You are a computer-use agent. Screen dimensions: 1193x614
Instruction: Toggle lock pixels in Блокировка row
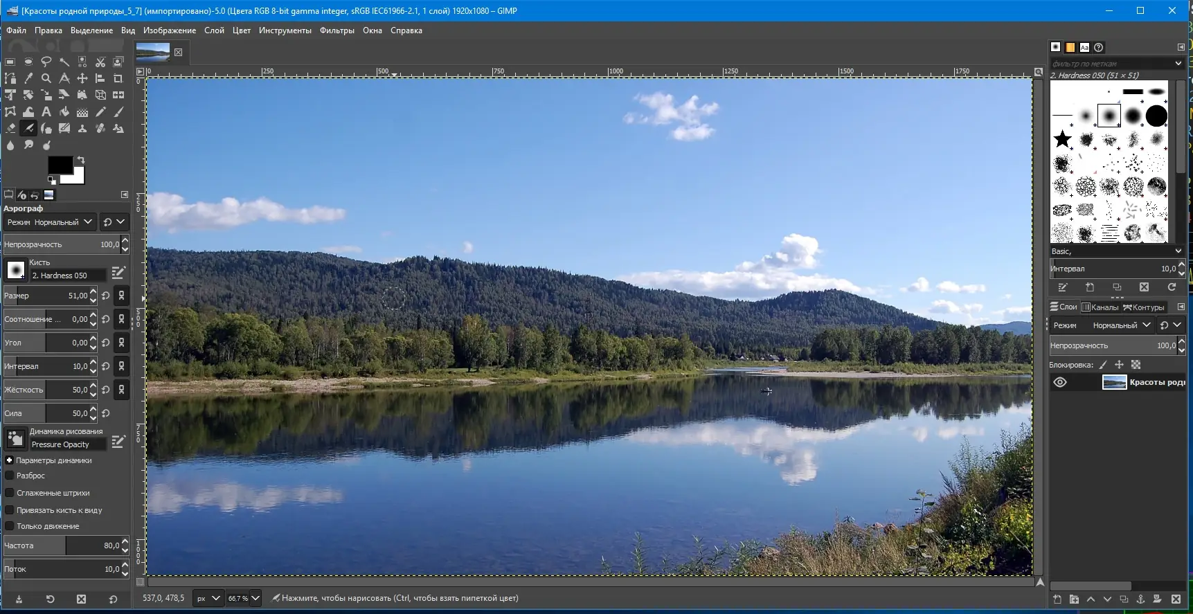tap(1103, 365)
